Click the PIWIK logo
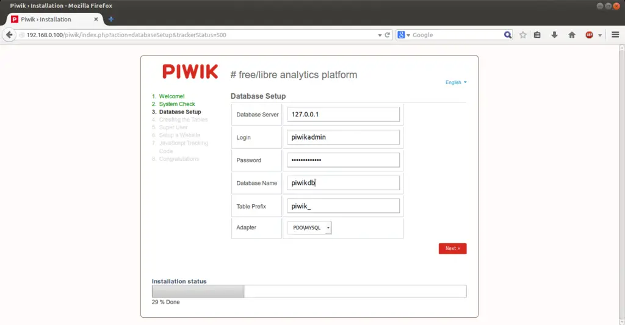625x325 pixels. (x=190, y=72)
